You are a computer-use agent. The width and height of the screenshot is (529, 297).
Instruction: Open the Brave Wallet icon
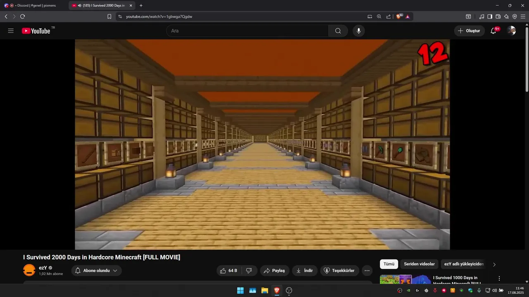click(x=498, y=16)
